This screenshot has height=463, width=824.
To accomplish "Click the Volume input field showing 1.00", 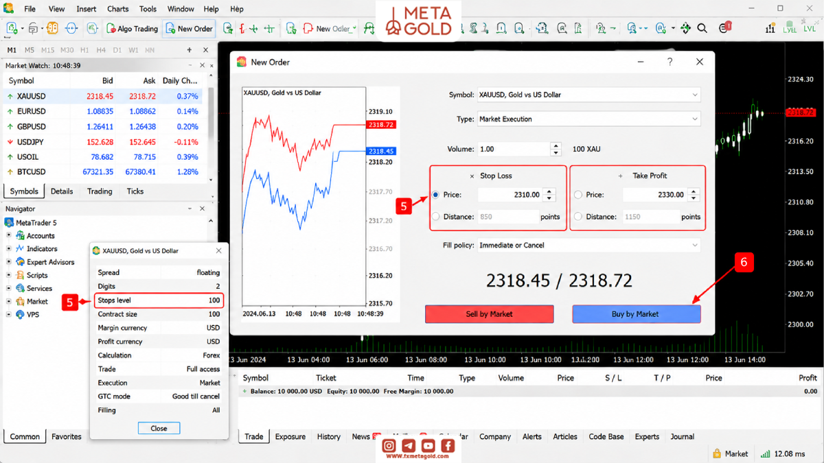I will pyautogui.click(x=514, y=149).
